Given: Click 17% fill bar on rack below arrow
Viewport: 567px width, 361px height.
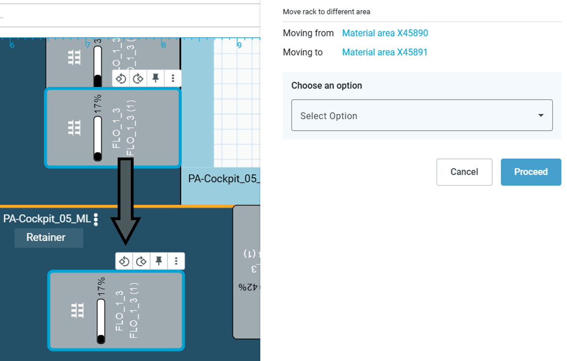Looking at the screenshot, I should point(101,321).
